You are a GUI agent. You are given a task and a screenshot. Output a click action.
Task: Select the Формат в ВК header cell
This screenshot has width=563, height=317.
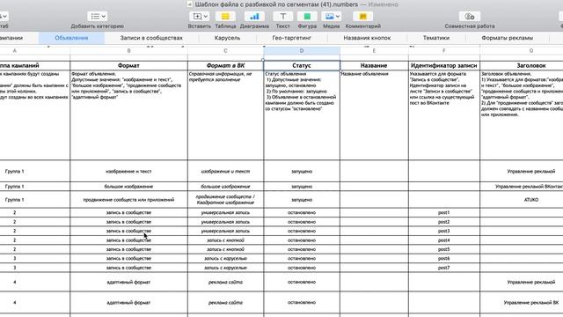point(225,65)
